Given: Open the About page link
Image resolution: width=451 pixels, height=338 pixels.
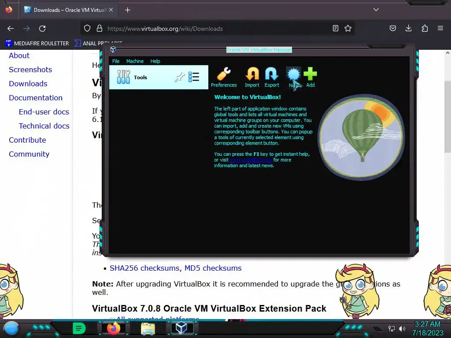Looking at the screenshot, I should 19,55.
